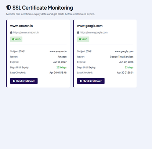Image resolution: width=152 pixels, height=149 pixels.
Task: Click last checked time Apr 30 01:58:48
Action: pyautogui.click(x=58, y=72)
